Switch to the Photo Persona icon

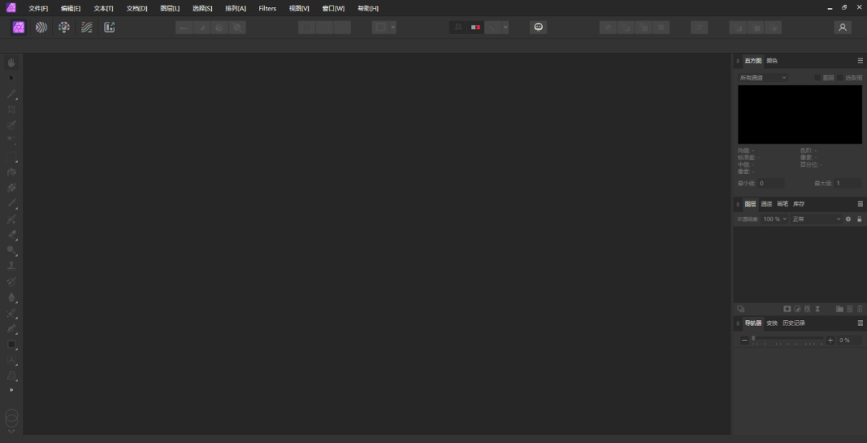click(18, 27)
